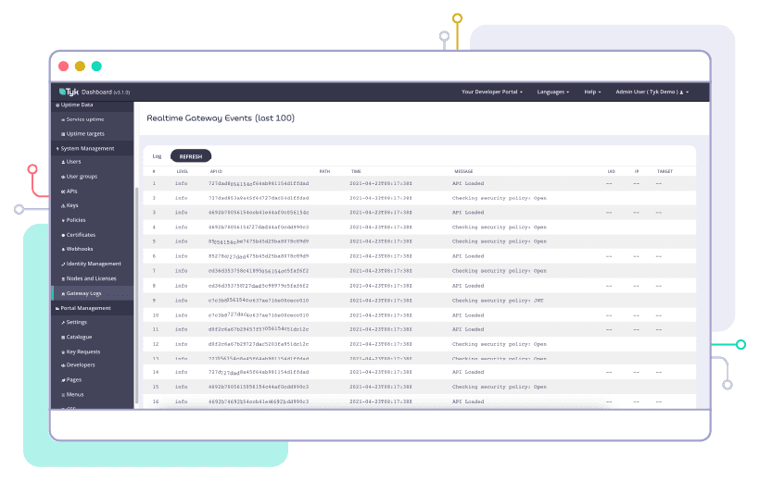Open Identity Management sidebar icon
This screenshot has width=760, height=481.
click(x=63, y=265)
